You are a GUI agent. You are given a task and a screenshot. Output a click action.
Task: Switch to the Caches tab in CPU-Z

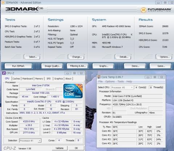16,79
